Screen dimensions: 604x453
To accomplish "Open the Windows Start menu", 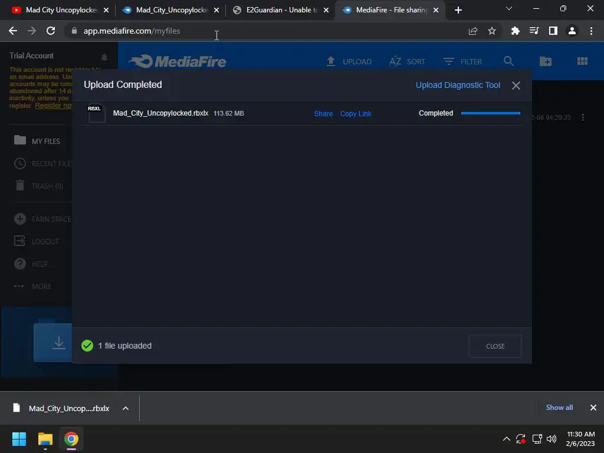I will tap(19, 439).
